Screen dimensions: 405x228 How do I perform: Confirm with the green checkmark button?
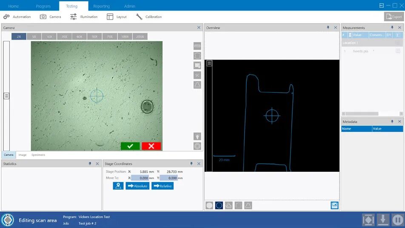130,146
